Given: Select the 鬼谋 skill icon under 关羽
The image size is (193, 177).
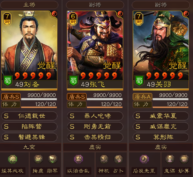Looking at the screenshot, I should [x=170, y=159].
